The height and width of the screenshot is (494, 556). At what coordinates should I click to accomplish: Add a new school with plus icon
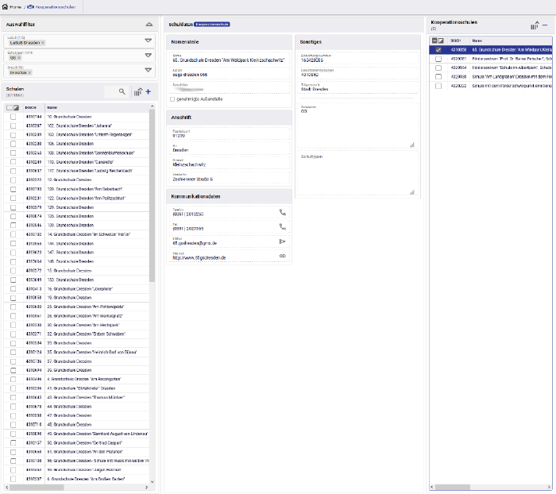tap(148, 92)
